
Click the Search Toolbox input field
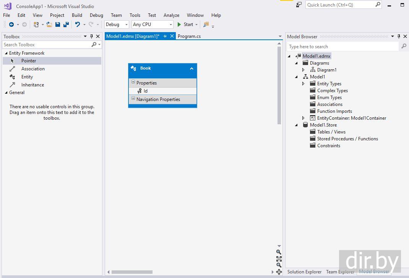[46, 45]
